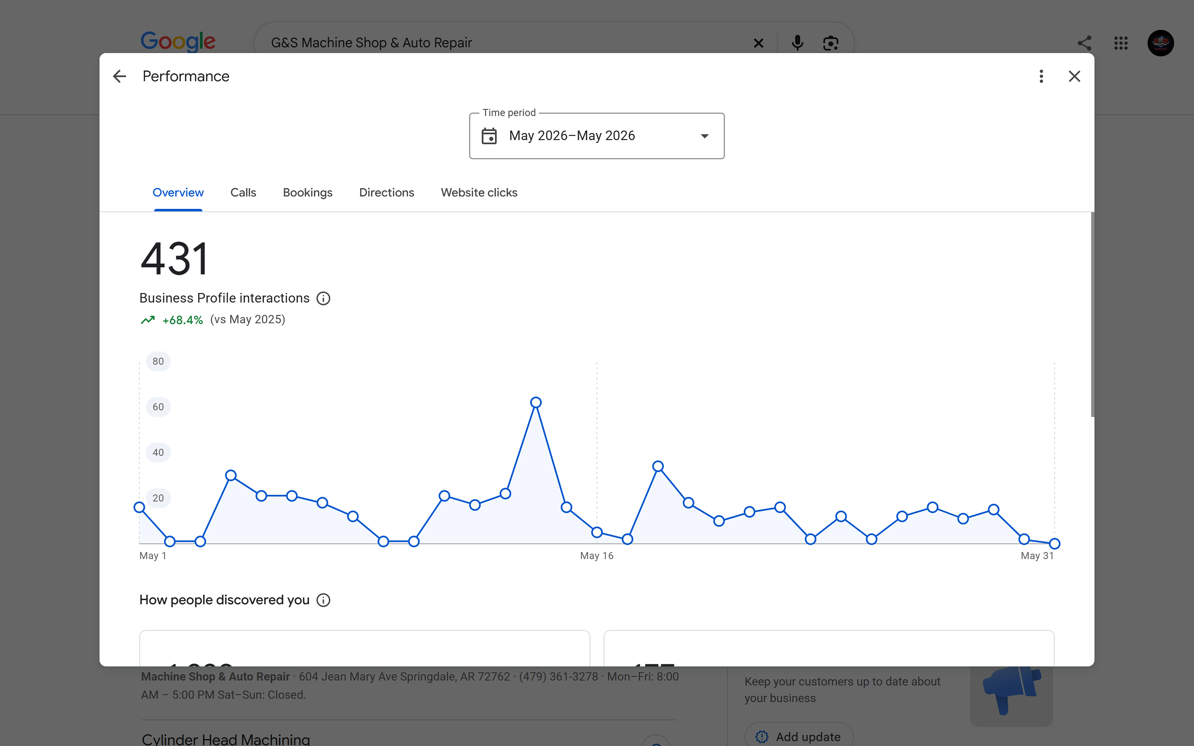
Task: Click the May 31 data point
Action: click(1054, 544)
